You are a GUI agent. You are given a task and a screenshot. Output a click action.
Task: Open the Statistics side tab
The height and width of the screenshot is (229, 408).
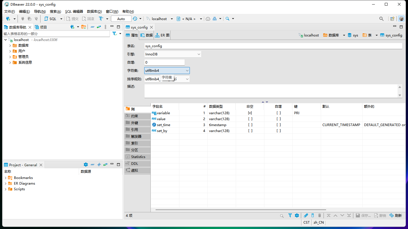(137, 157)
